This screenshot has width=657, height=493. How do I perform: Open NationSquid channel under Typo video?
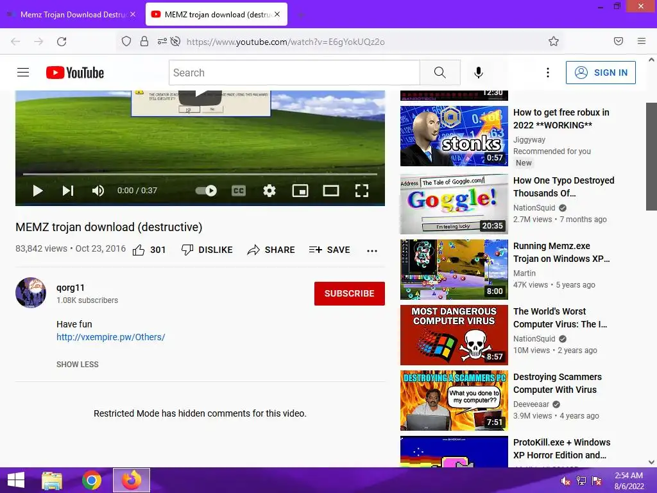pyautogui.click(x=534, y=208)
